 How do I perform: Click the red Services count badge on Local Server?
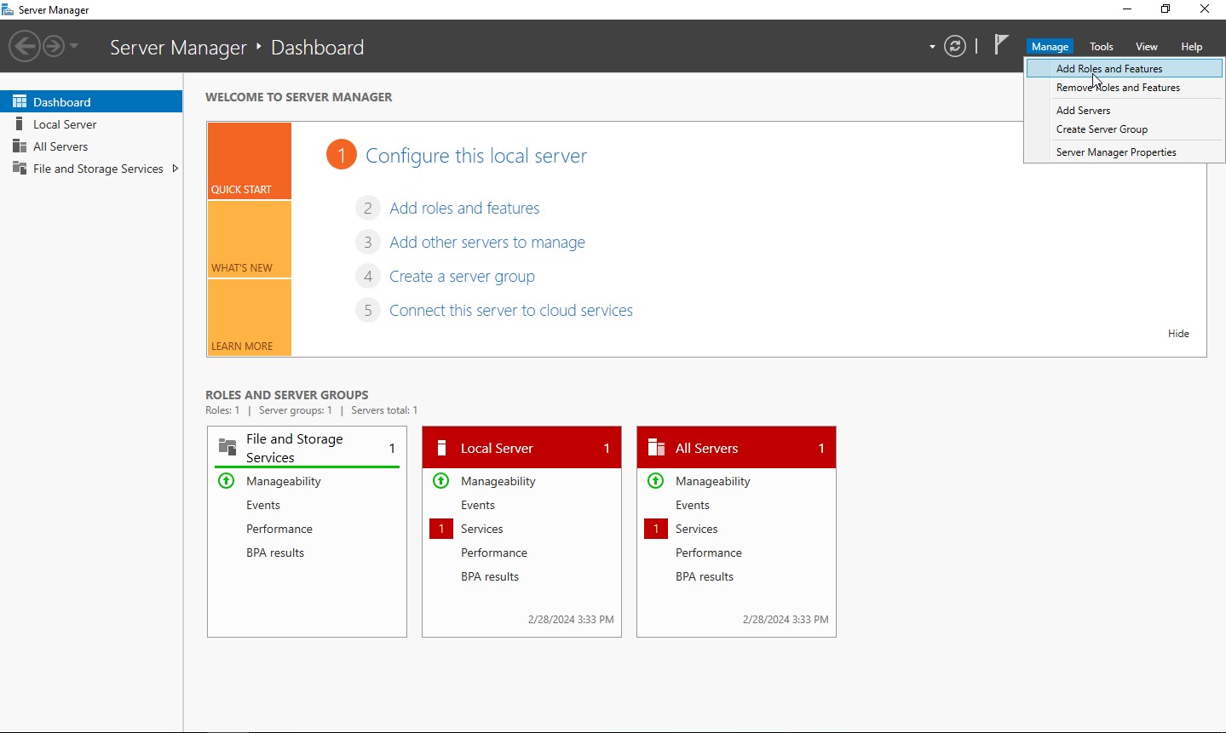(440, 529)
